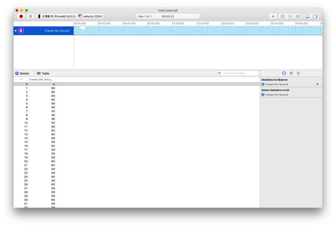Viewport: 336px width, 227px height.
Task: Click the Instrument Detail filter field
Action: pyautogui.click(x=239, y=73)
